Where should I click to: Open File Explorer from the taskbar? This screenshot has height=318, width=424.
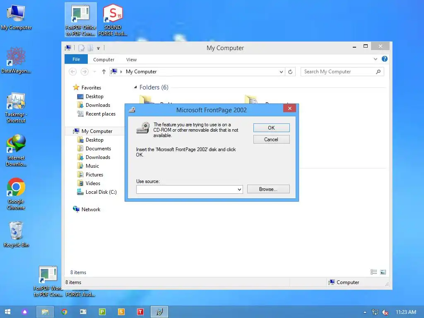(x=45, y=312)
